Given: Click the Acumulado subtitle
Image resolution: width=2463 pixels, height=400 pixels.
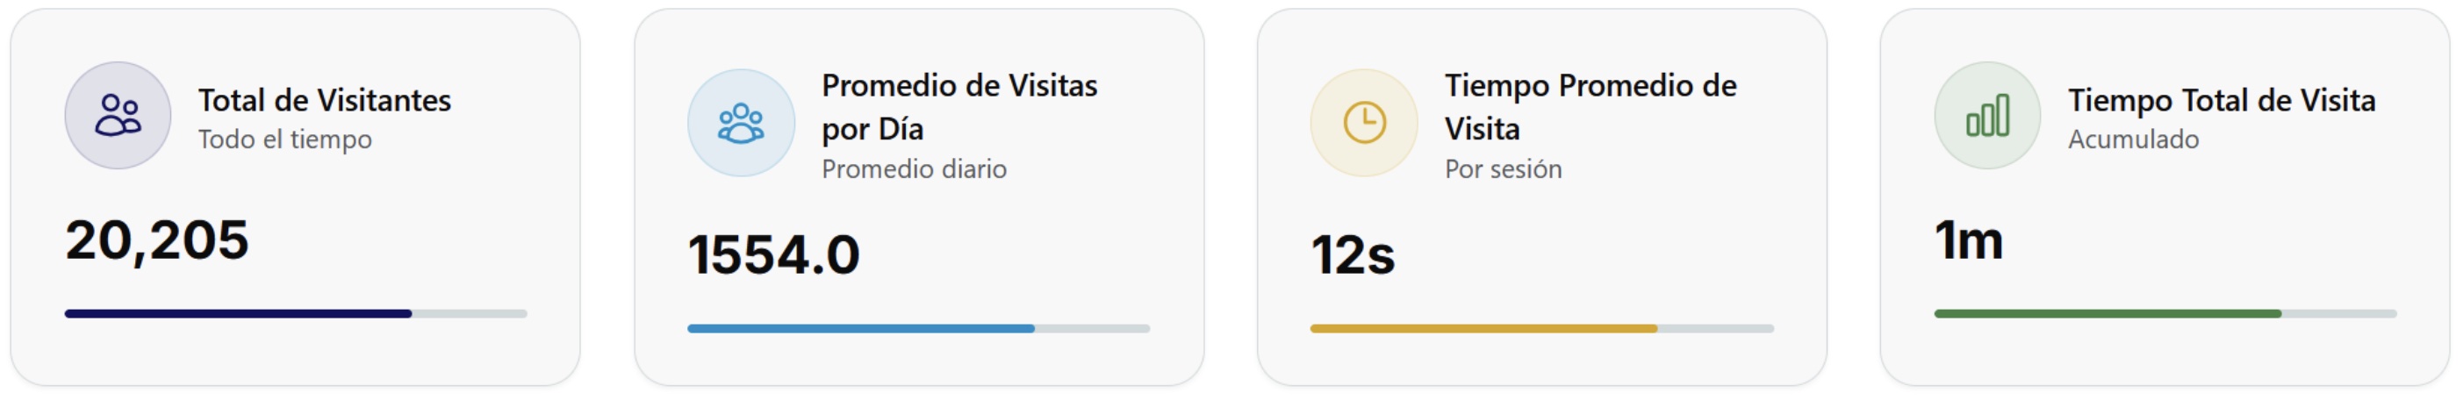Looking at the screenshot, I should pyautogui.click(x=2133, y=139).
